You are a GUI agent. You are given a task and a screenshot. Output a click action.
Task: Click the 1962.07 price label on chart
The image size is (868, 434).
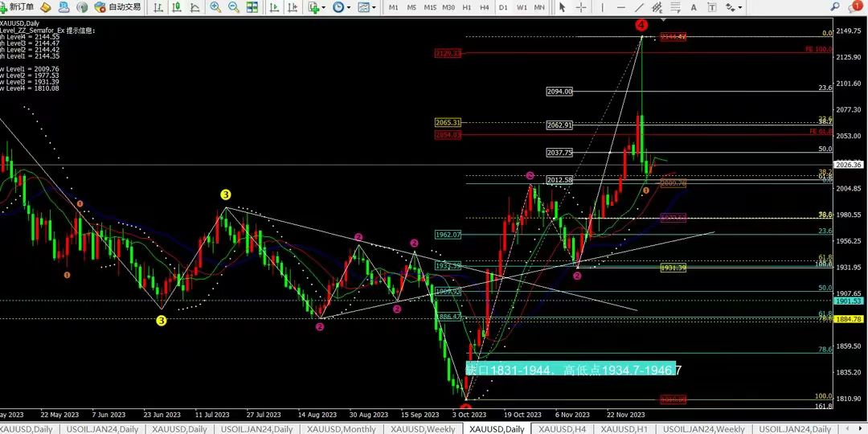pyautogui.click(x=448, y=234)
